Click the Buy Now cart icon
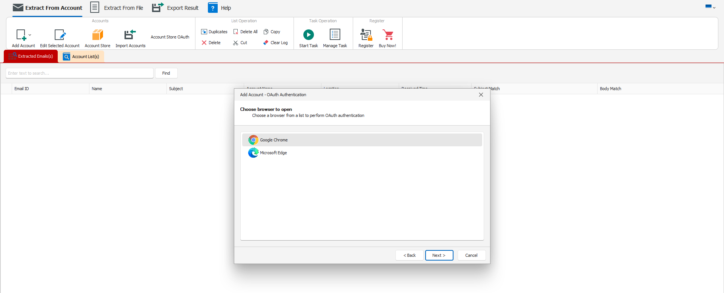This screenshot has width=724, height=293. click(x=387, y=35)
